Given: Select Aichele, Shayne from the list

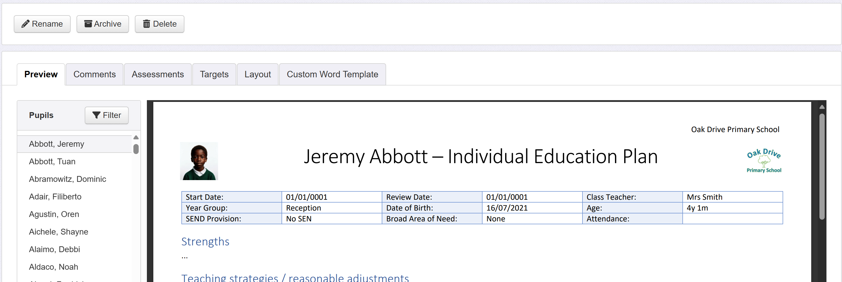Looking at the screenshot, I should click(x=59, y=232).
